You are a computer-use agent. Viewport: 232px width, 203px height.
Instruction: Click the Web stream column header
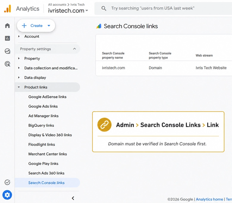click(x=204, y=55)
